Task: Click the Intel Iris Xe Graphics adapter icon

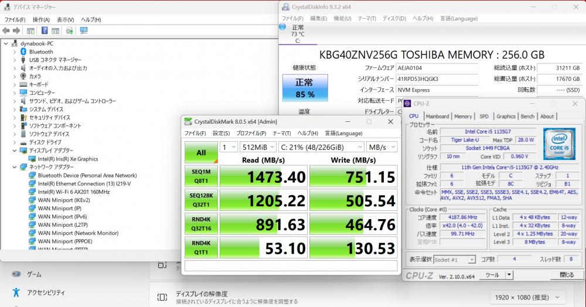Action: 32,159
